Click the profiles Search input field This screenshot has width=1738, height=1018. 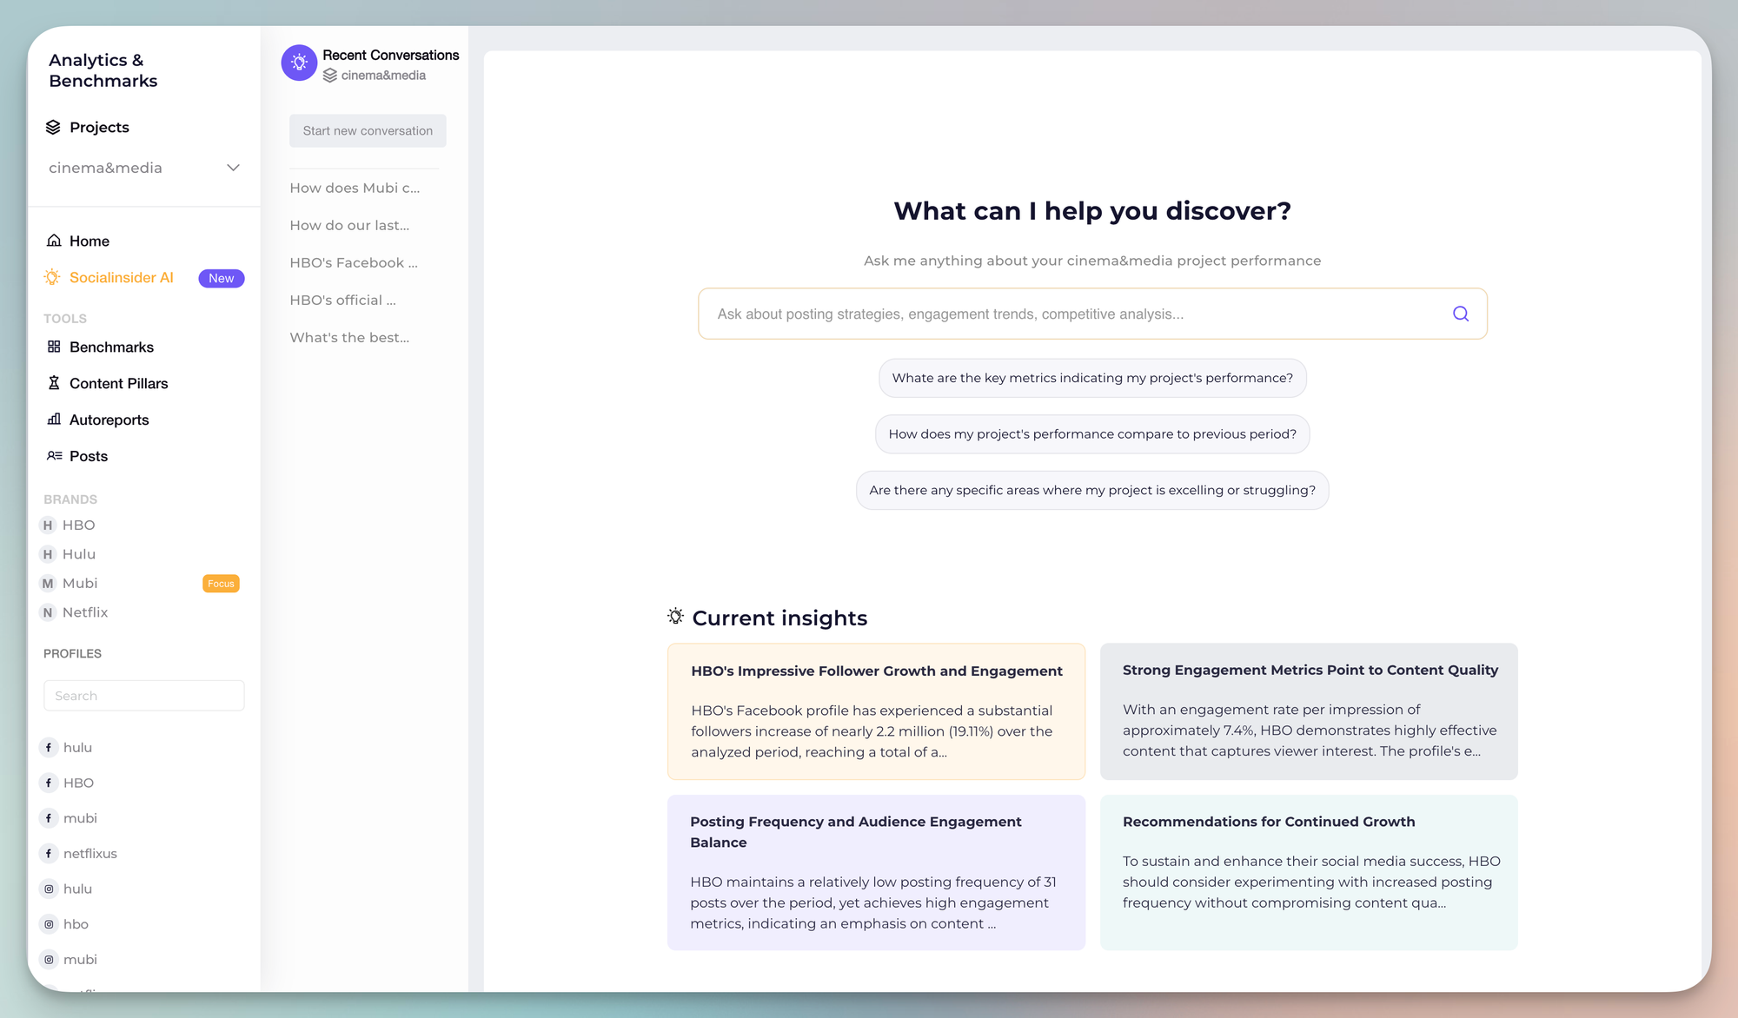point(143,695)
